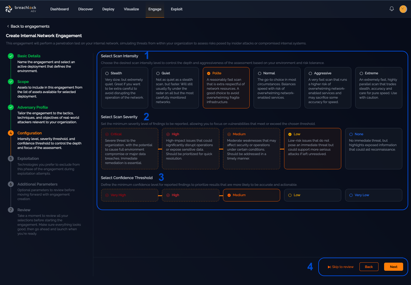Click the orange step 4 Configuration circle
The height and width of the screenshot is (285, 411).
point(11,133)
